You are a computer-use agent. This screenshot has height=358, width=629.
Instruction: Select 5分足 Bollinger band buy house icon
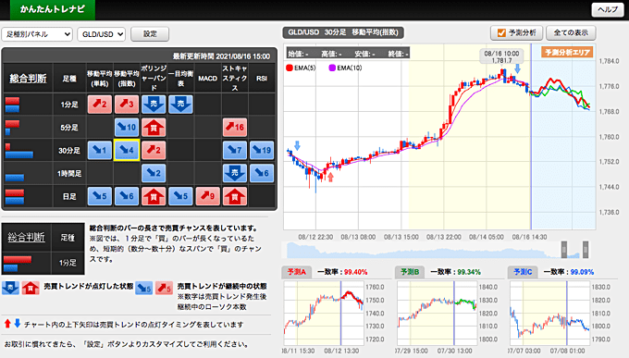[x=154, y=128]
